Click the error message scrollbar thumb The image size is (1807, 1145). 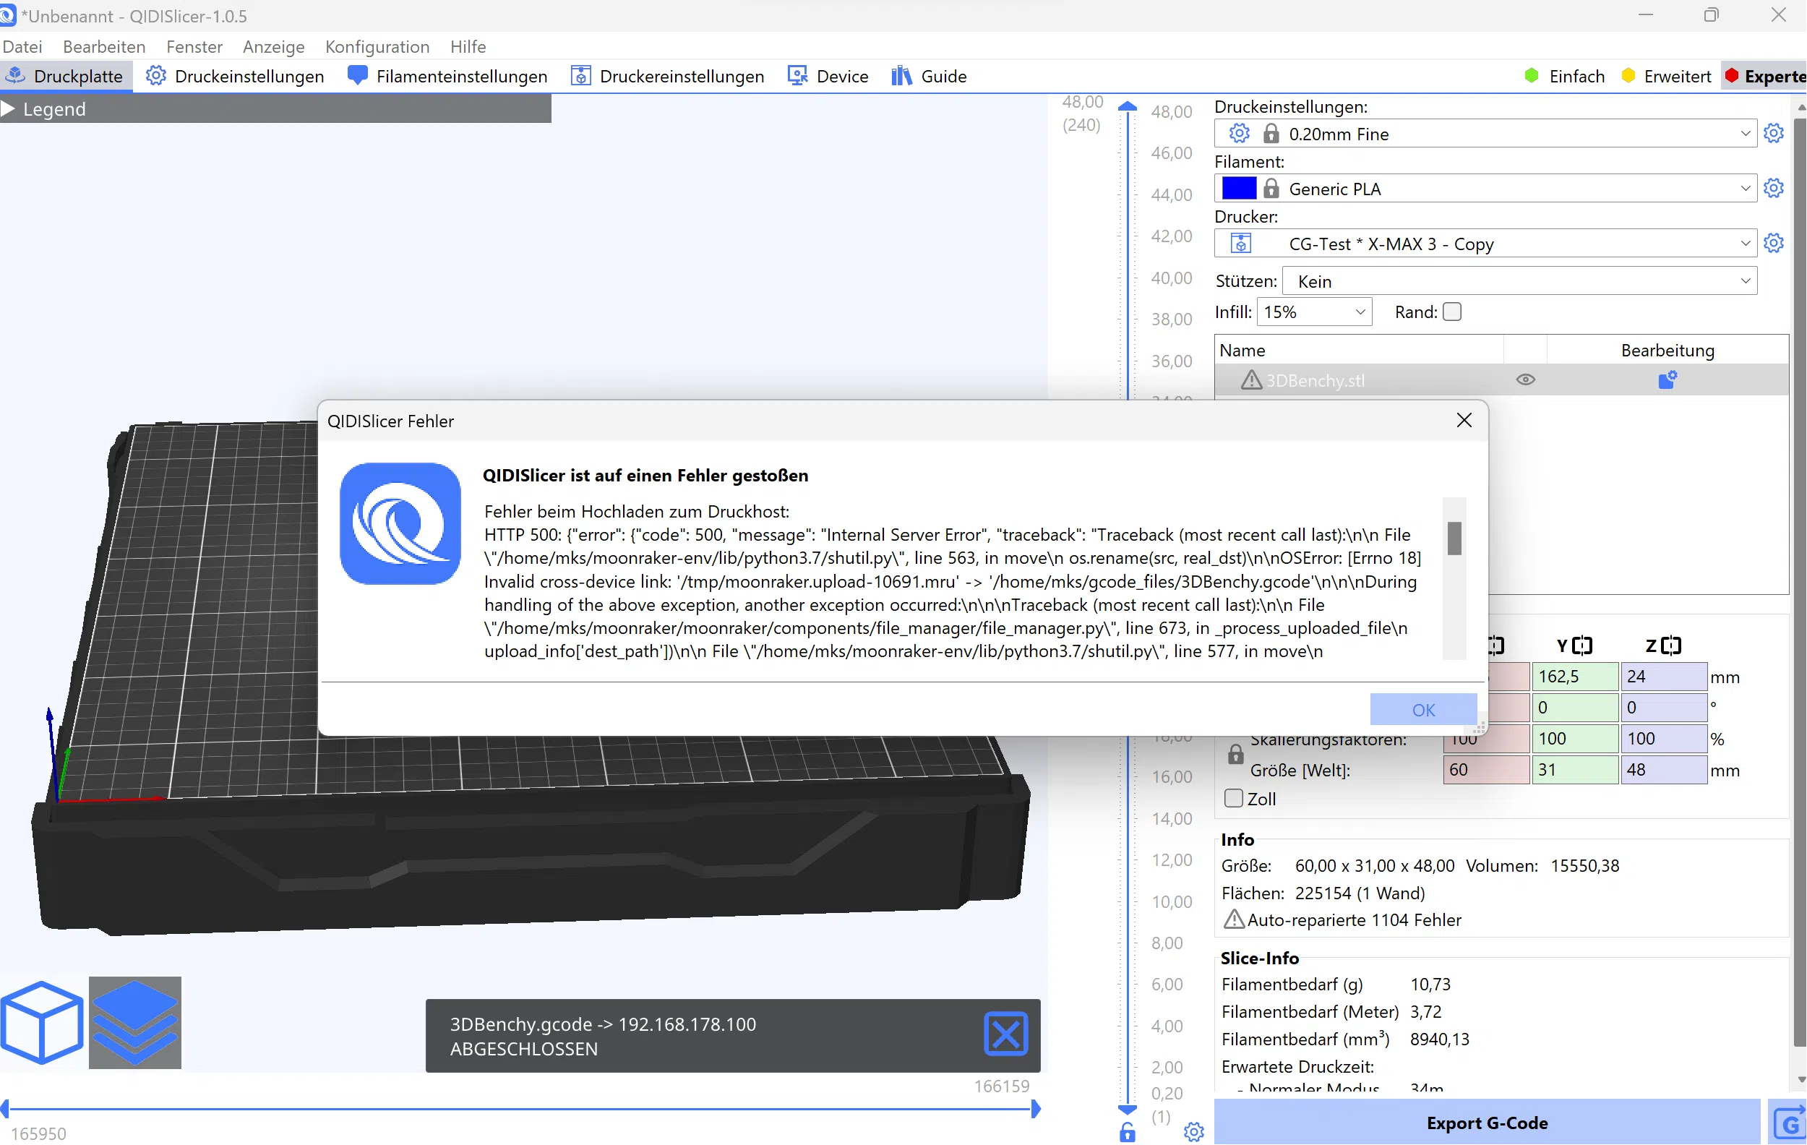click(x=1454, y=538)
